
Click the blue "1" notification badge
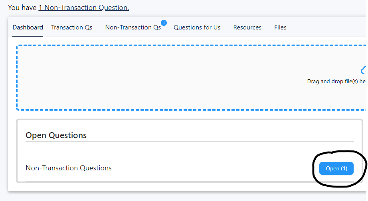[164, 23]
